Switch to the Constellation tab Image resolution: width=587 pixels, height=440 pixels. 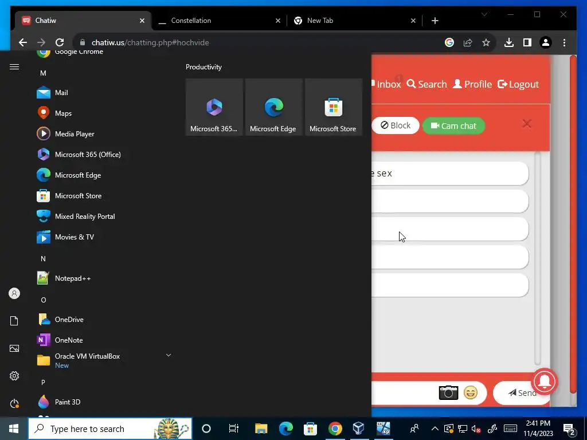click(220, 21)
